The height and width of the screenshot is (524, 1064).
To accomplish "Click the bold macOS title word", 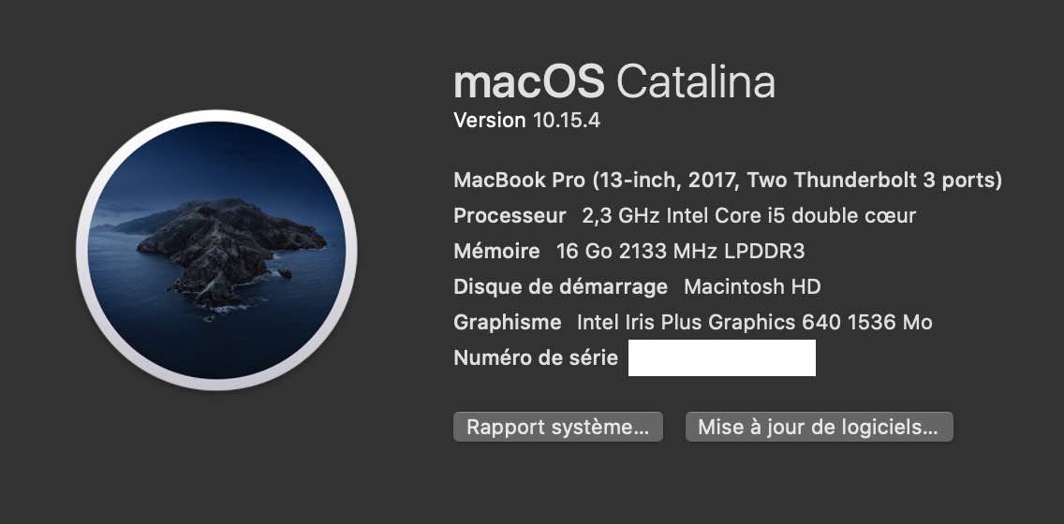I will (529, 82).
